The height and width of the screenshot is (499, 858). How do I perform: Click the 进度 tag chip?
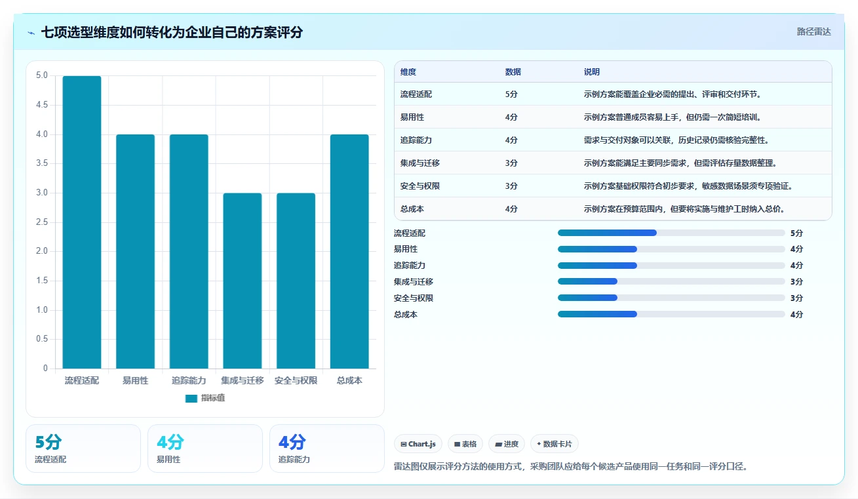point(507,444)
